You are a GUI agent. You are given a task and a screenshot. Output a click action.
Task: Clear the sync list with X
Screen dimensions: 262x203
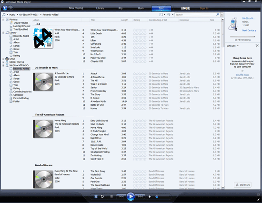pos(257,46)
